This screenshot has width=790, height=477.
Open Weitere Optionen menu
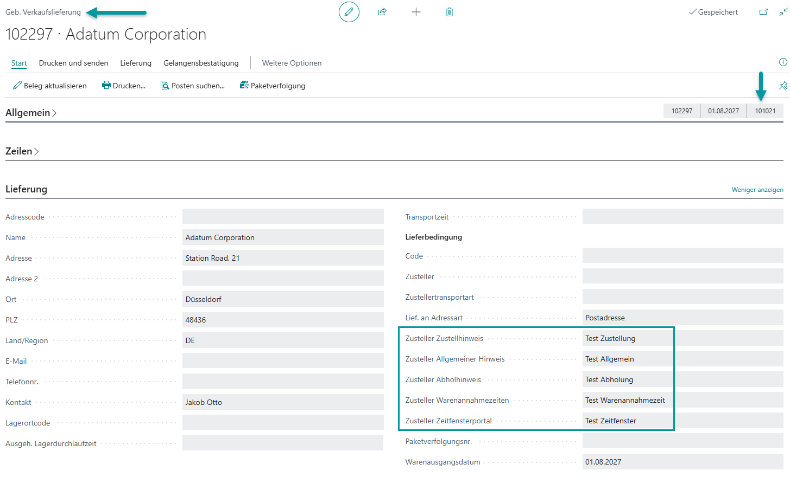coord(292,63)
